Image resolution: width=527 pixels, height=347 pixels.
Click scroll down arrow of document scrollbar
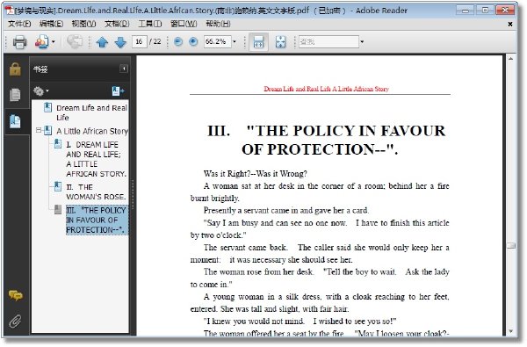coord(511,331)
